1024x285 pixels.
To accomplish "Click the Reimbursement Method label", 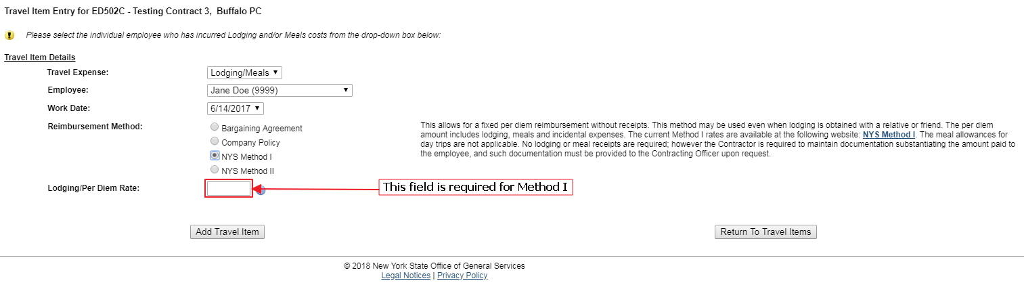I will tap(95, 127).
